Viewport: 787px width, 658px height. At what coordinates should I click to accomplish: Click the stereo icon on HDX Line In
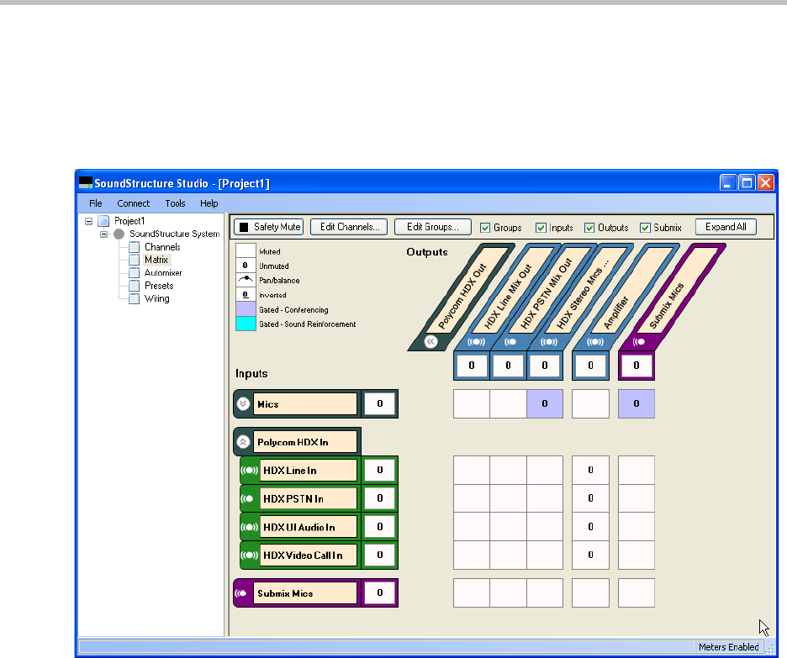251,471
